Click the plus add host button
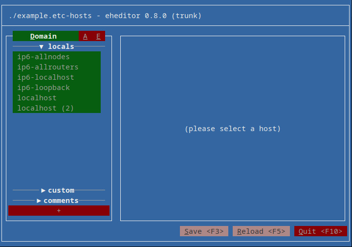 pos(59,211)
